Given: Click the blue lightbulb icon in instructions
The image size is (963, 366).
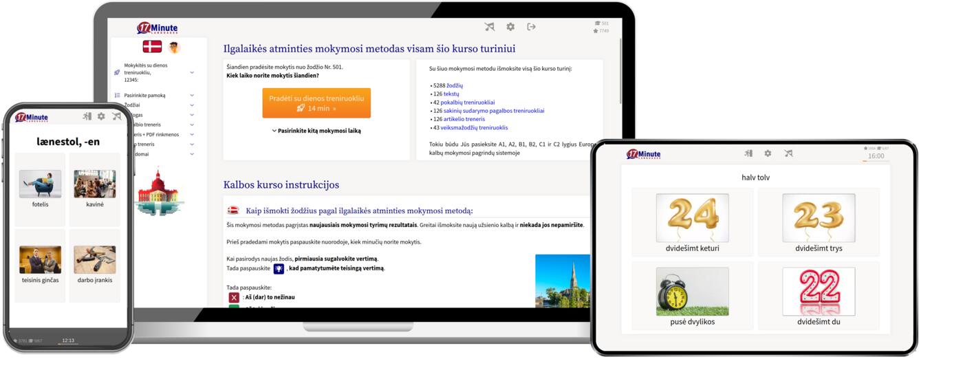Looking at the screenshot, I should tap(279, 268).
